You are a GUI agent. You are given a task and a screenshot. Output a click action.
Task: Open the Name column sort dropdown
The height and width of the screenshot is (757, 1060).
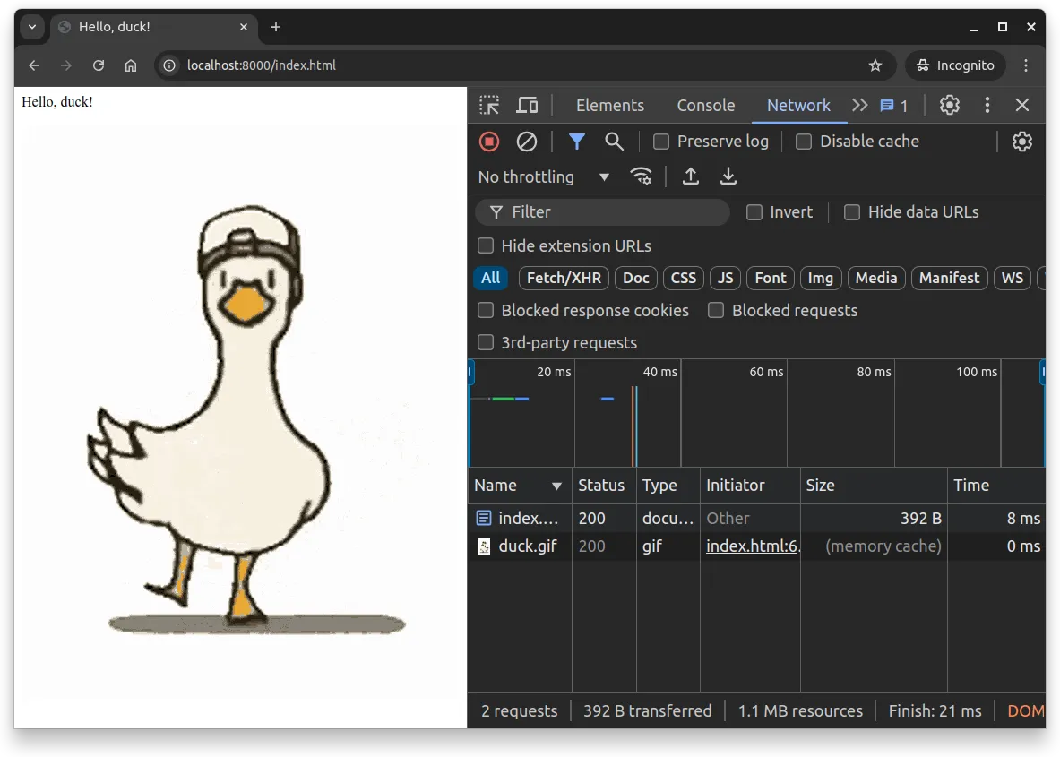coord(556,486)
